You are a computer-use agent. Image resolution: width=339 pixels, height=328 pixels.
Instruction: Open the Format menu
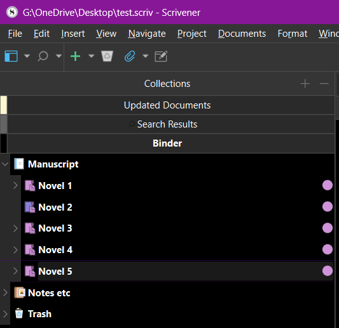293,34
